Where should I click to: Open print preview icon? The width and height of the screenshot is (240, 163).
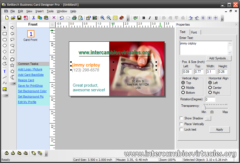coord(81,18)
